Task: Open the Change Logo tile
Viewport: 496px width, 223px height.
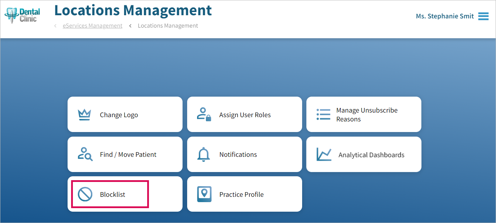Action: coord(125,114)
